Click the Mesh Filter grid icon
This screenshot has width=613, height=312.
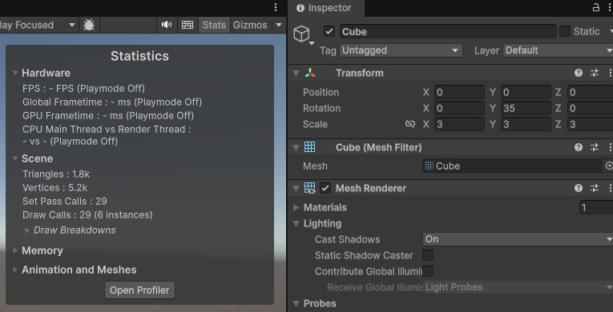[x=309, y=147]
